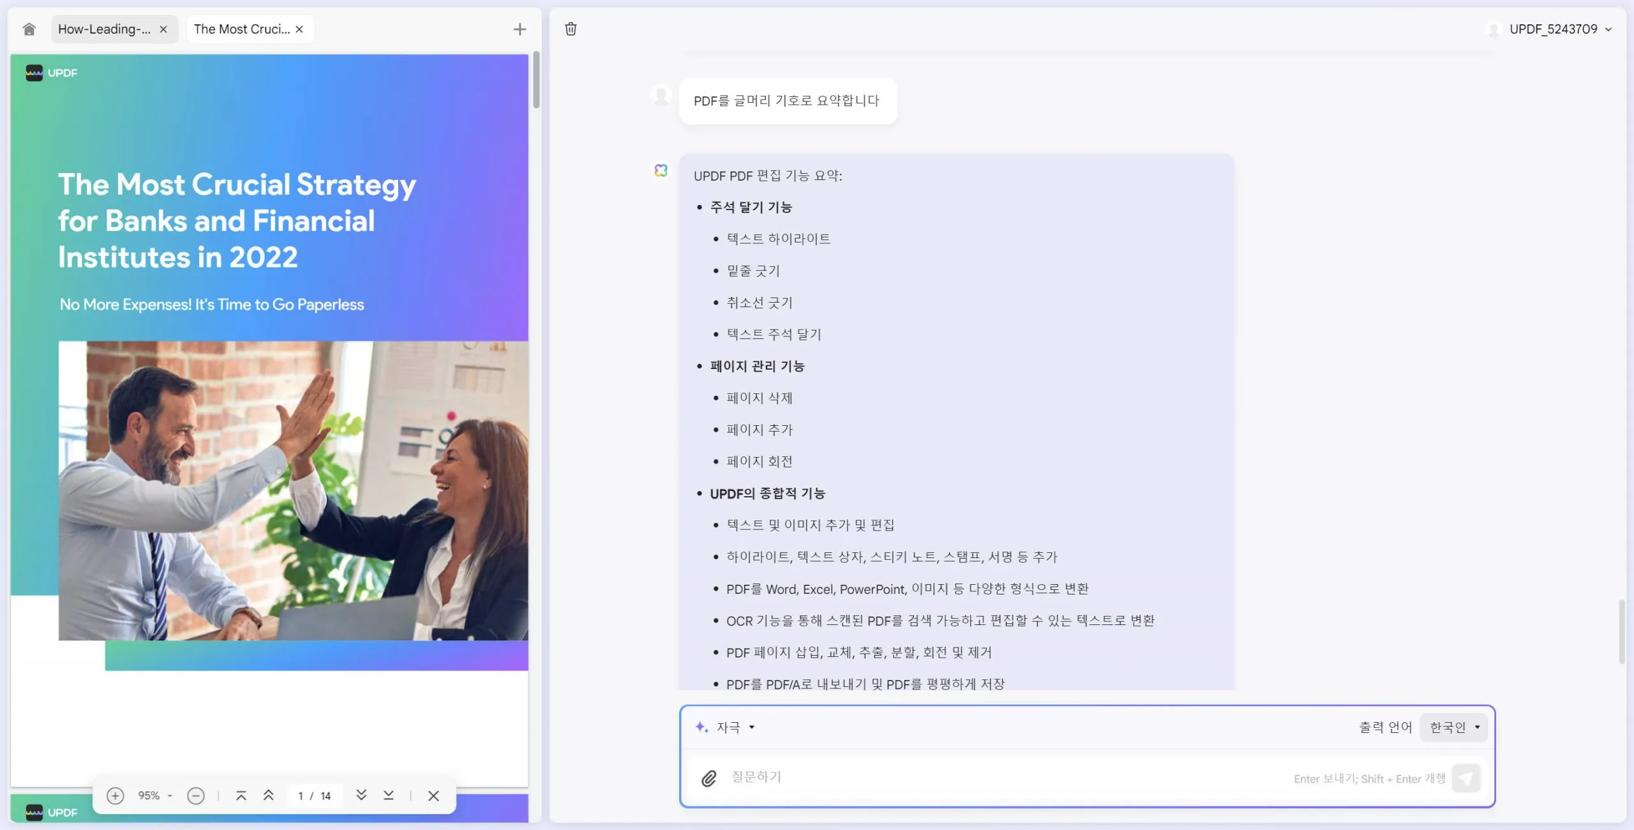Click the chat panel scrollbar thumb

(x=1621, y=632)
